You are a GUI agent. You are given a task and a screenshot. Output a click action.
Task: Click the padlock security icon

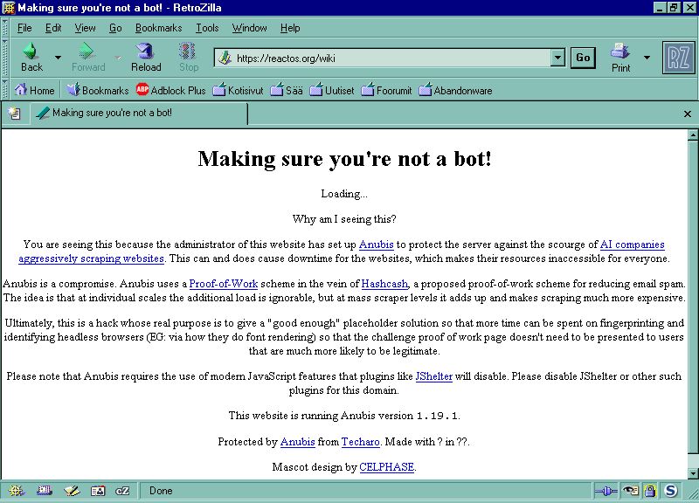649,491
